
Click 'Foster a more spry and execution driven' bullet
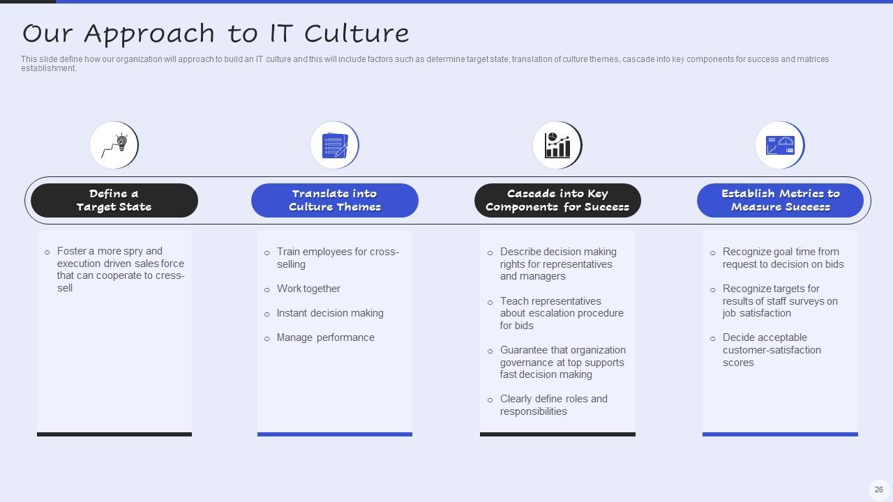114,269
